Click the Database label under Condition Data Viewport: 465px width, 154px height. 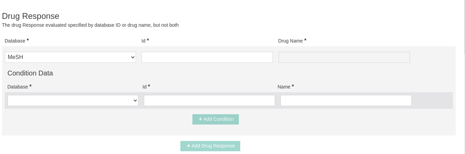(x=18, y=87)
